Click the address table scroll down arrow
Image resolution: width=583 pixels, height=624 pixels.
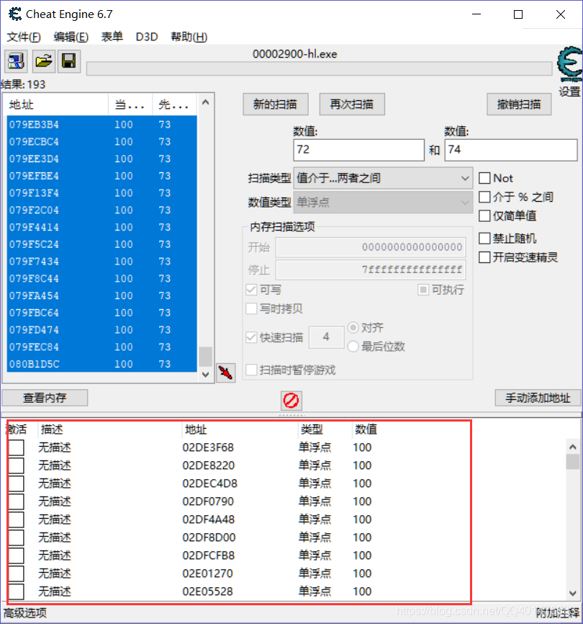(x=573, y=593)
